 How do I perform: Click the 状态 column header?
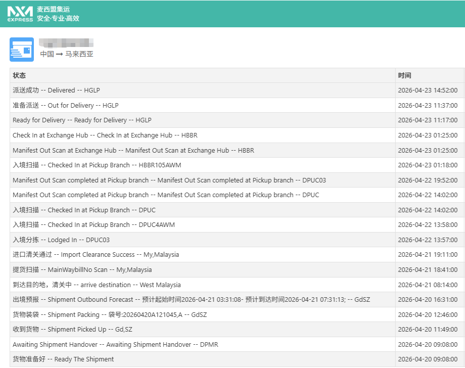click(x=19, y=75)
